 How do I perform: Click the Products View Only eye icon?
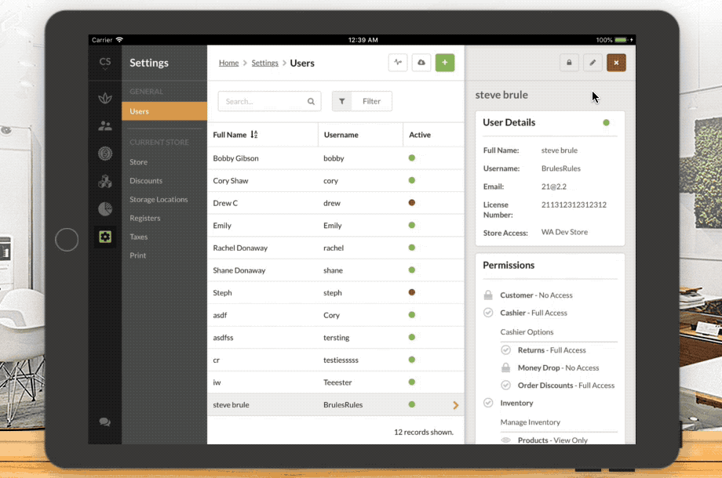505,440
